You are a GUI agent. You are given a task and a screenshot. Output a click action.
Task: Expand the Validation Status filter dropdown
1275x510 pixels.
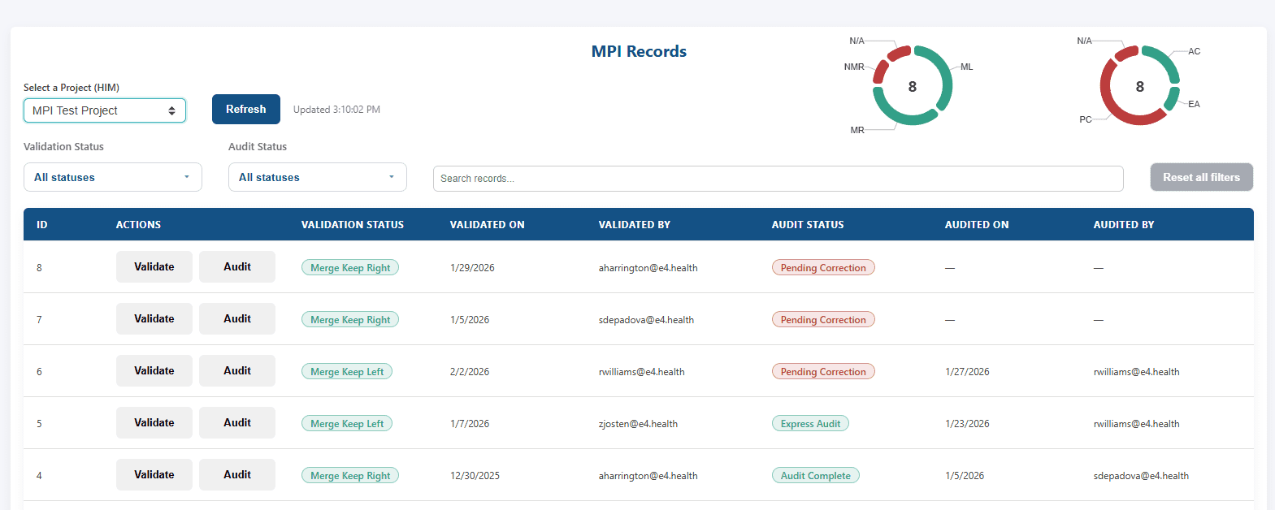click(113, 177)
